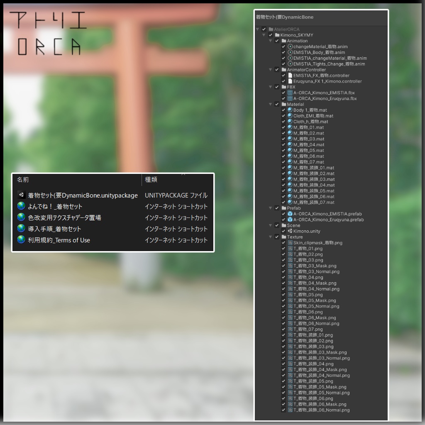This screenshot has height=425, width=425.
Task: Collapse the AtelierORCA root node
Action: tap(258, 29)
